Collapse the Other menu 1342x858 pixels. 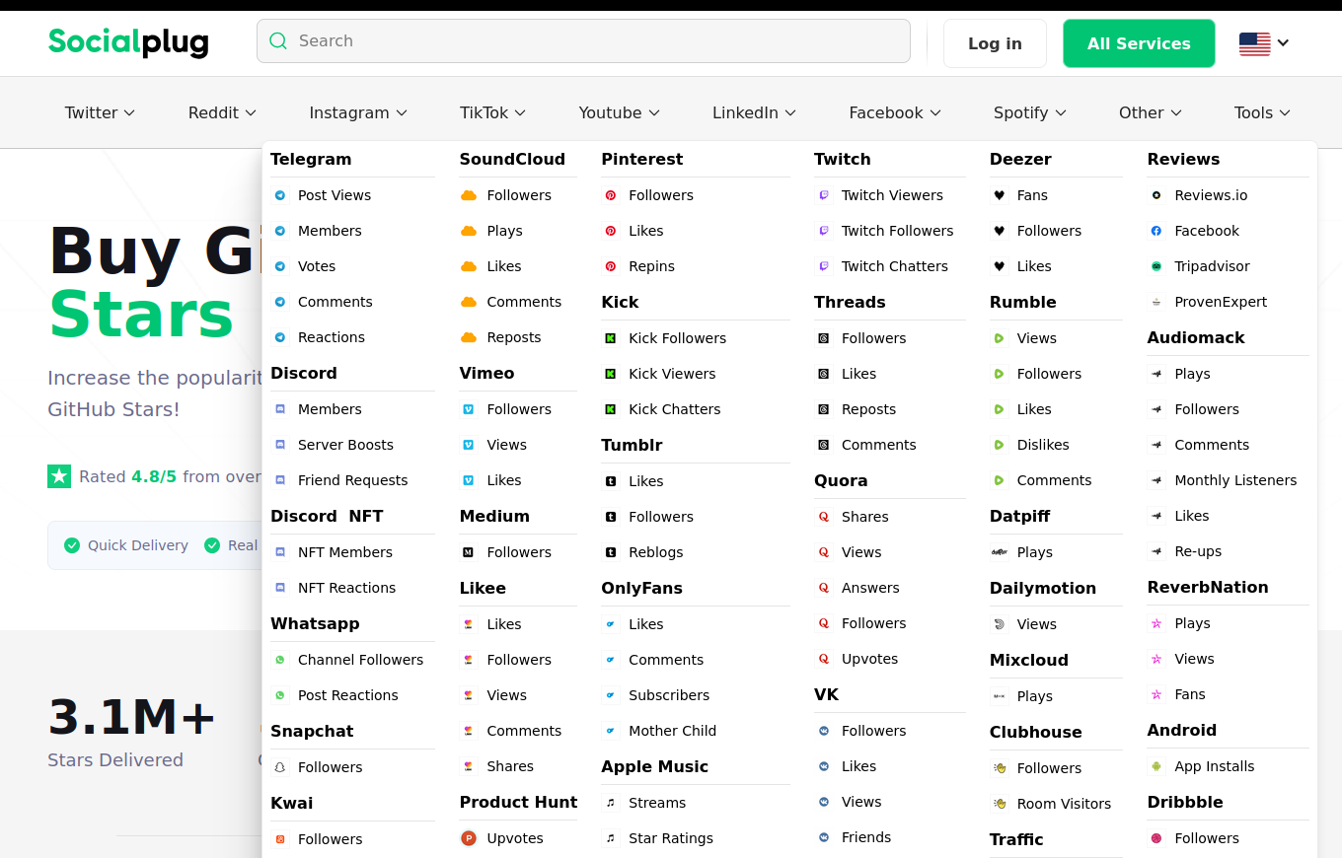coord(1150,112)
